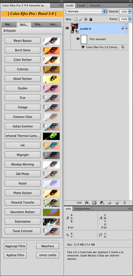This screenshot has width=133, height=276.
Task: Collapse the Livello 0 filter list arrow
Action: [x=126, y=28]
